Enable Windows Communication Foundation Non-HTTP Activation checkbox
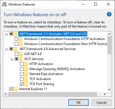 [16, 44]
